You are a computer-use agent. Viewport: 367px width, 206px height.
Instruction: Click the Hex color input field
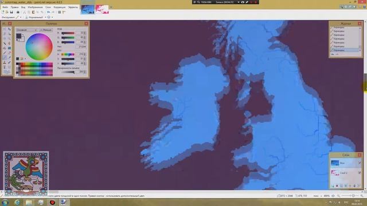coord(81,47)
